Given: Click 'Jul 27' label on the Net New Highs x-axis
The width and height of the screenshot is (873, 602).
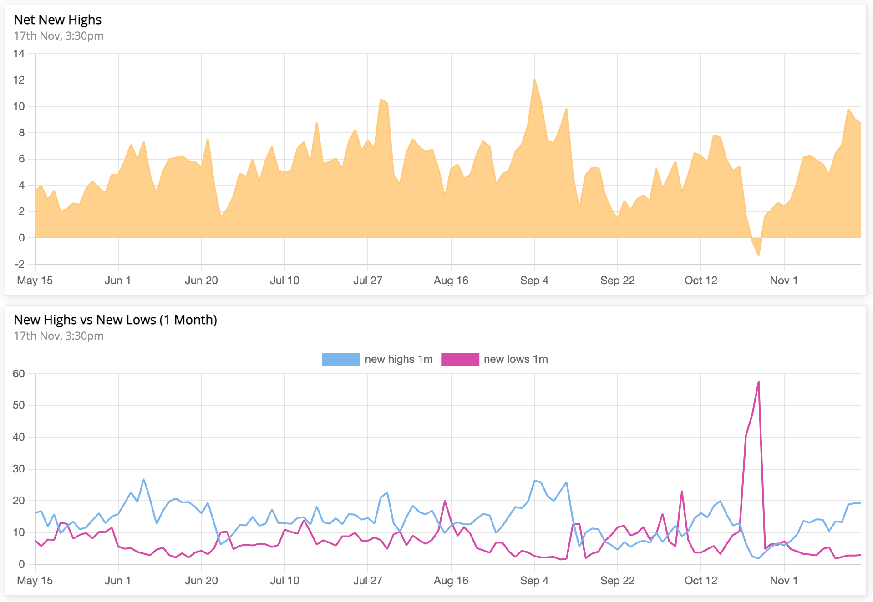Looking at the screenshot, I should (x=368, y=281).
